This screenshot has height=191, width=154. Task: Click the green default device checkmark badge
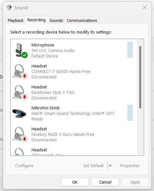click(x=25, y=55)
